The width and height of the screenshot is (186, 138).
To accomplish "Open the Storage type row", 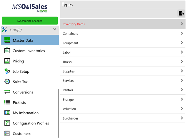I will 68,100.
